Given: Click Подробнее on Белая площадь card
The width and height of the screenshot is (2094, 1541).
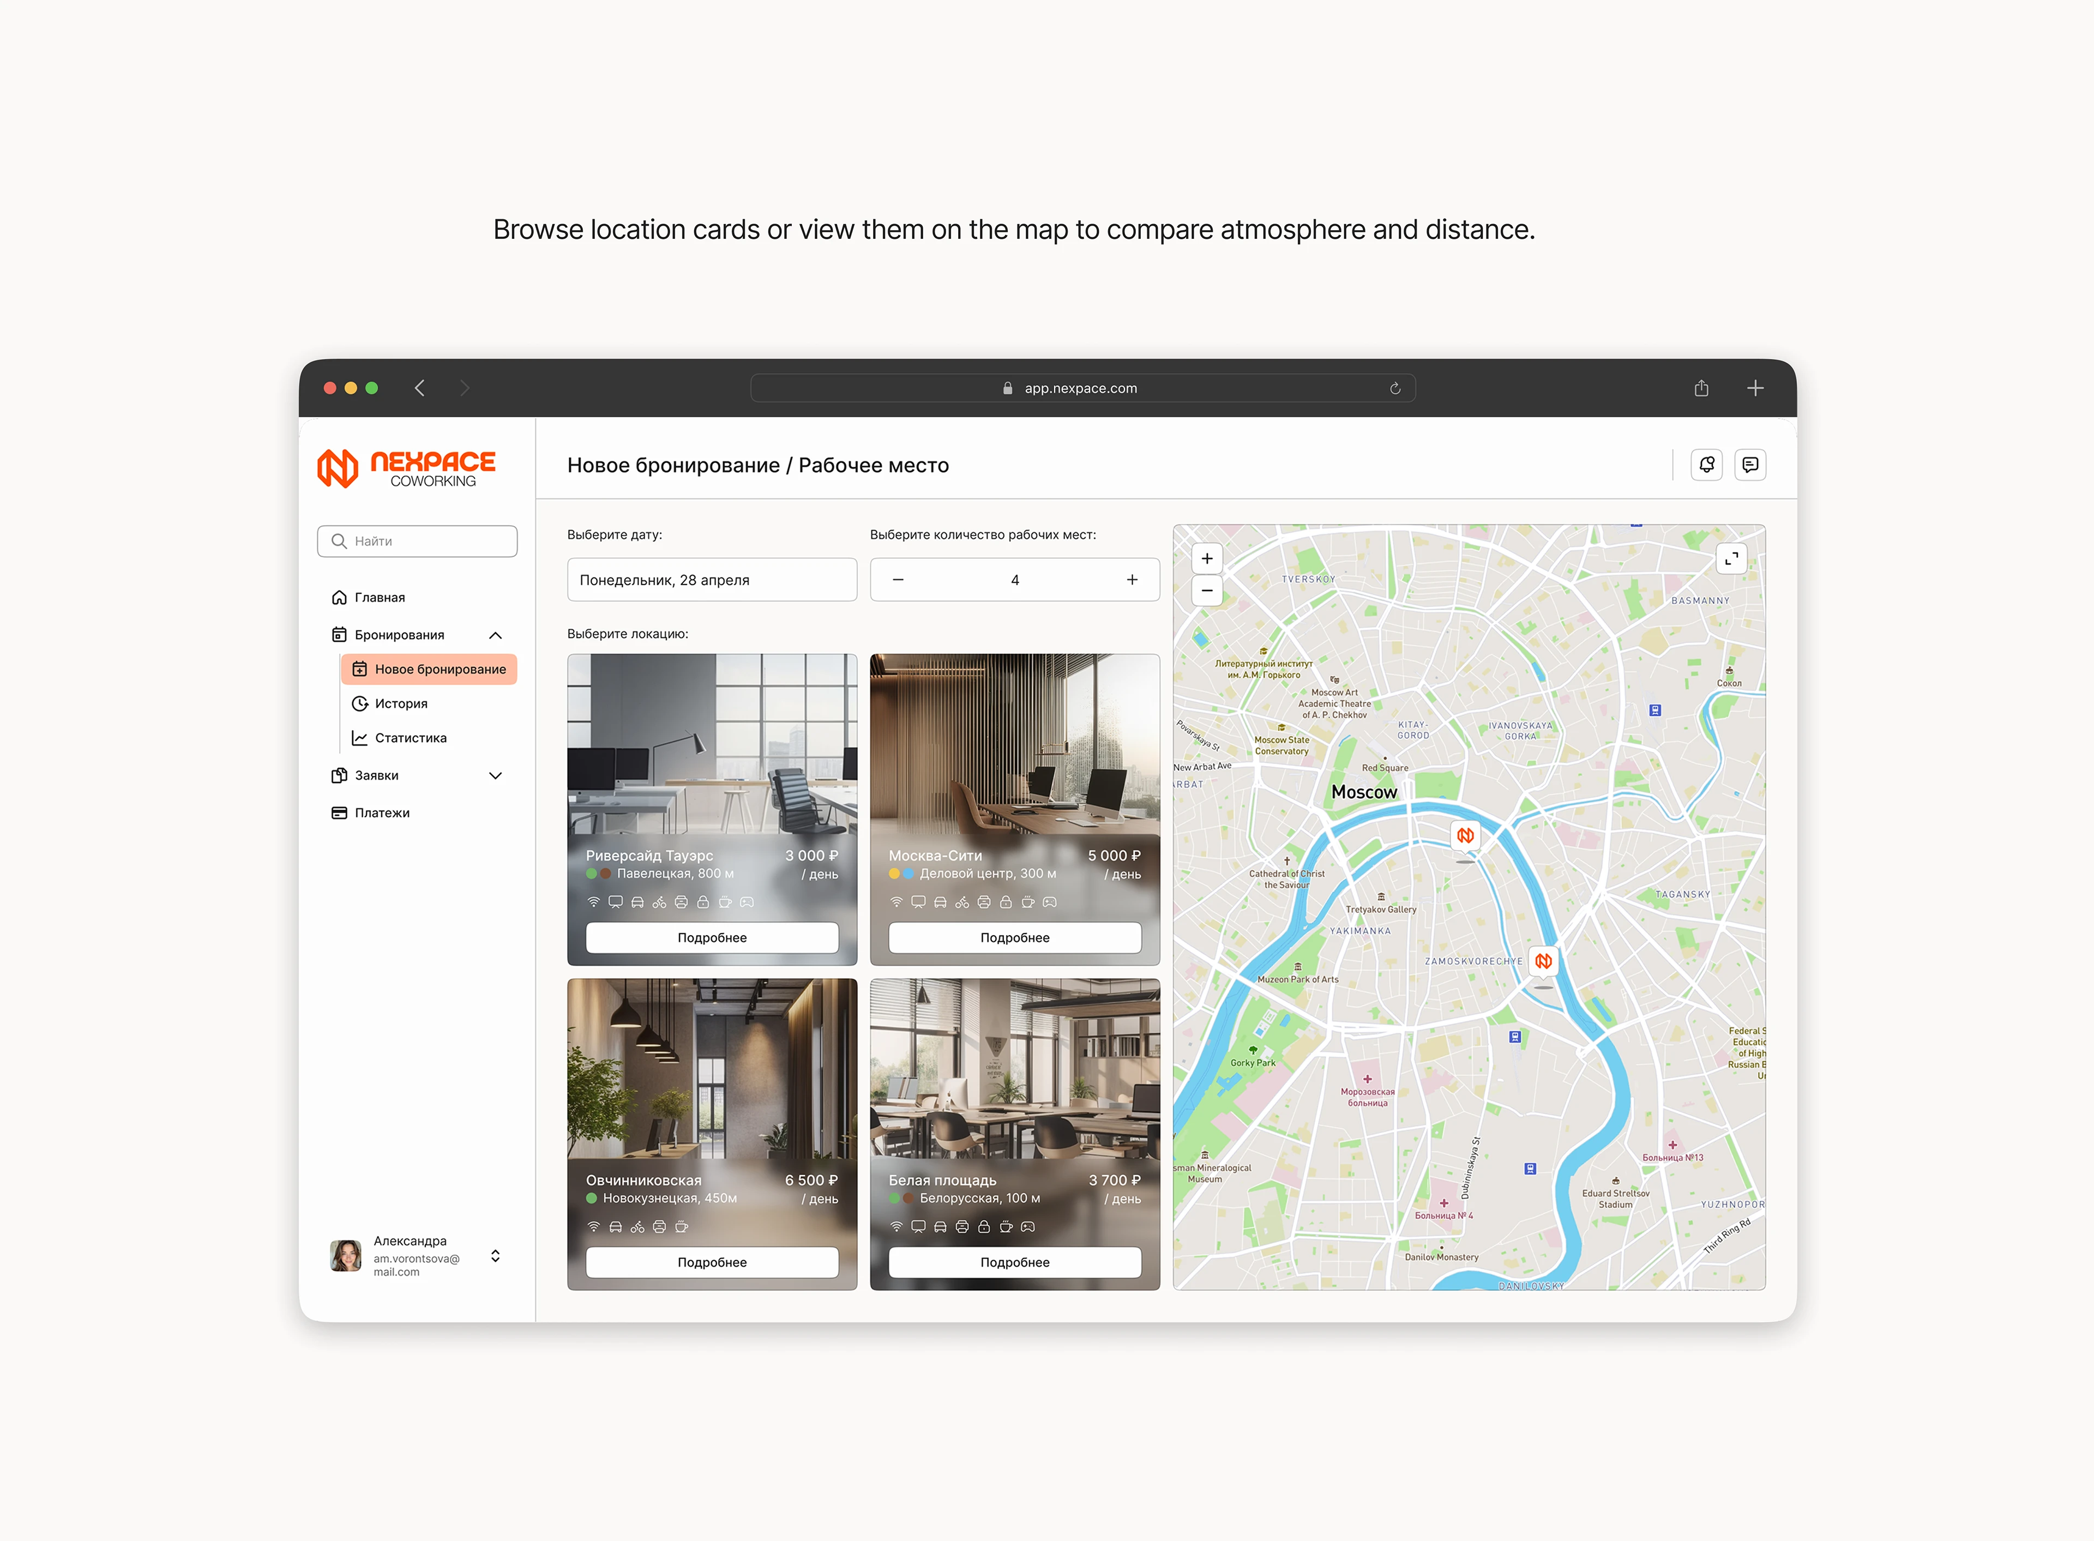Looking at the screenshot, I should pos(1015,1263).
